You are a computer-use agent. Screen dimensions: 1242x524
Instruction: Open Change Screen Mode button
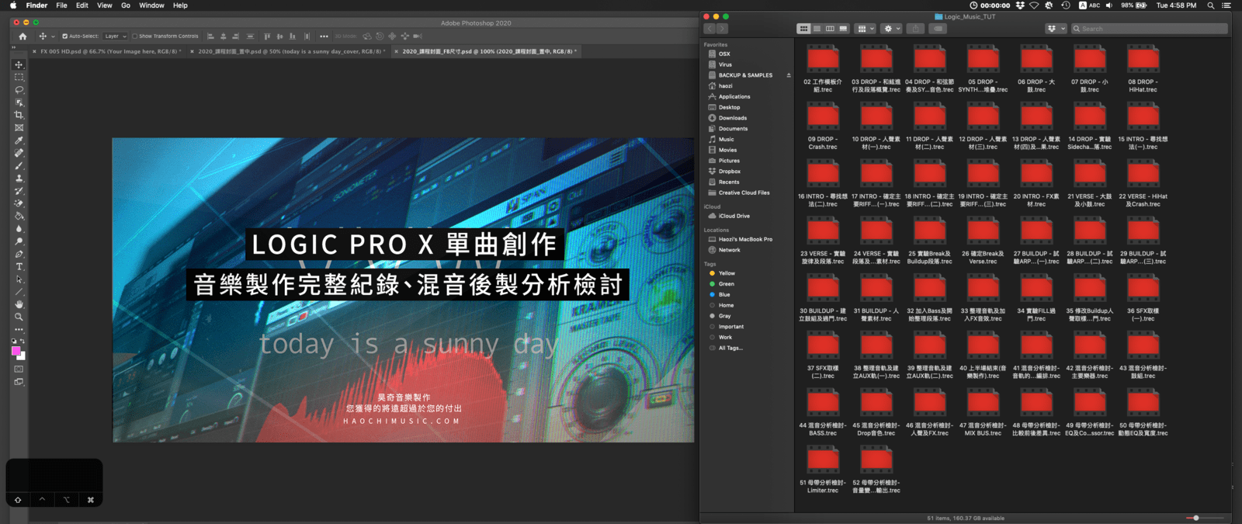point(19,382)
